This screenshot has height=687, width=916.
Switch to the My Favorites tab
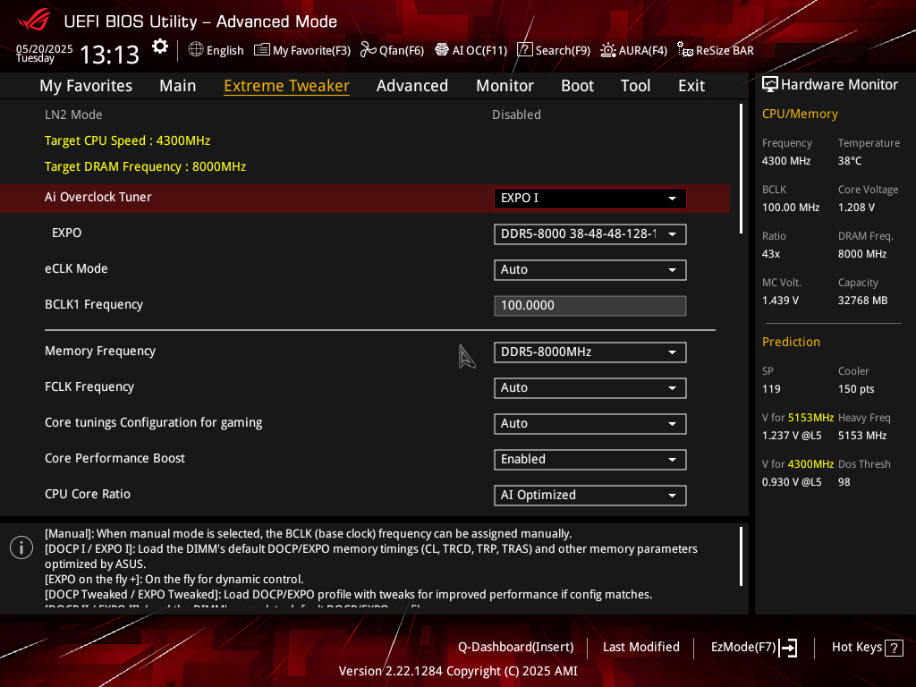tap(86, 86)
